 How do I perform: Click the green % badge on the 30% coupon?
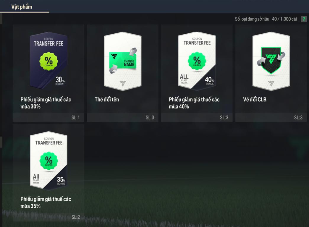point(49,61)
